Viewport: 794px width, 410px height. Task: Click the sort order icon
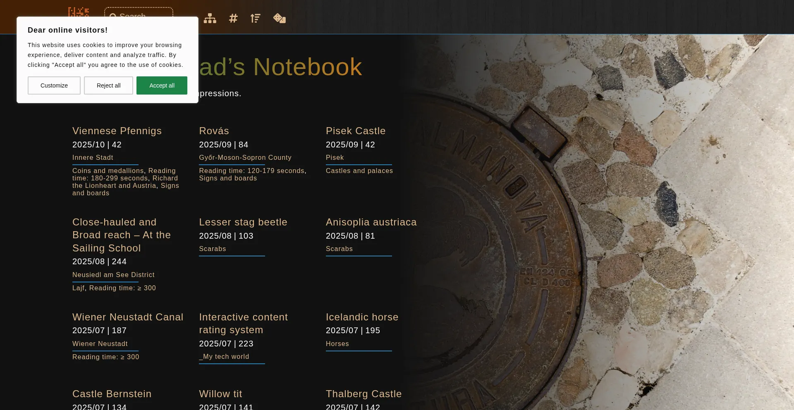(x=256, y=18)
